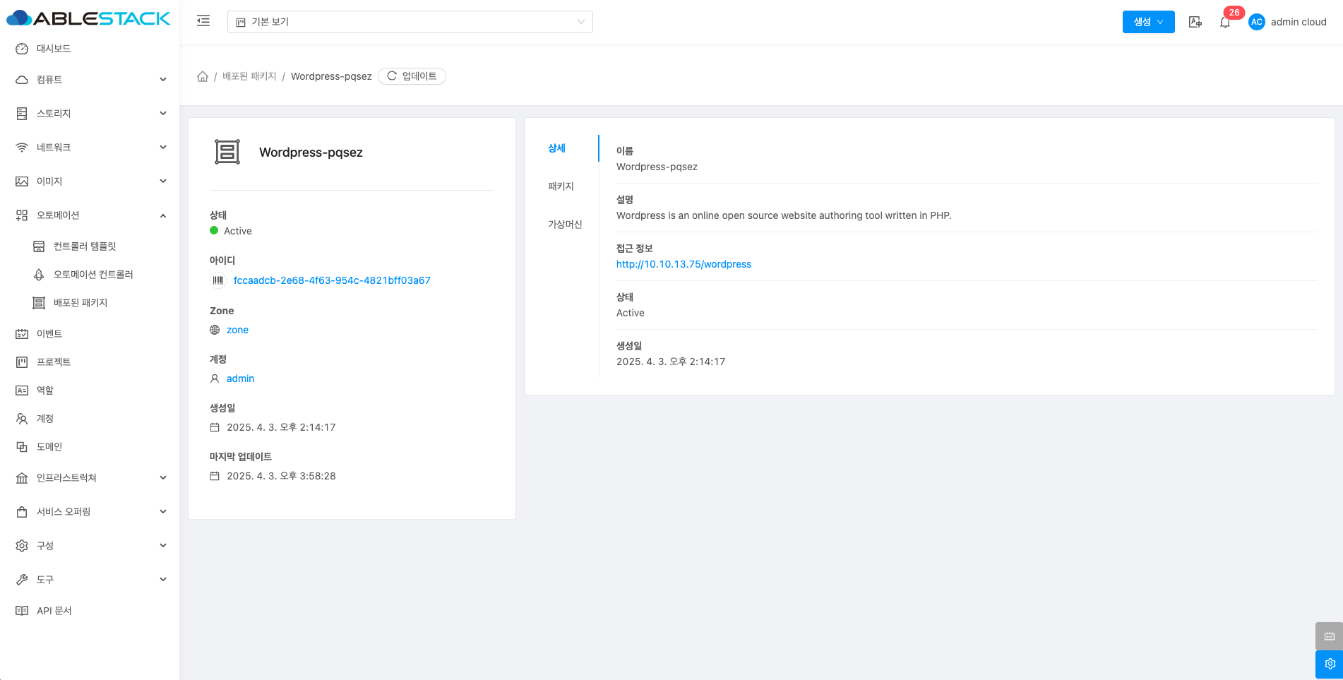Screen dimensions: 1343x680
Task: Switch to the 가상머신 tab
Action: pos(565,225)
